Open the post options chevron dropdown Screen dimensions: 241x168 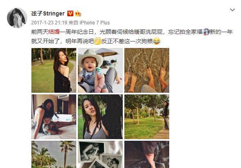[x=232, y=10]
